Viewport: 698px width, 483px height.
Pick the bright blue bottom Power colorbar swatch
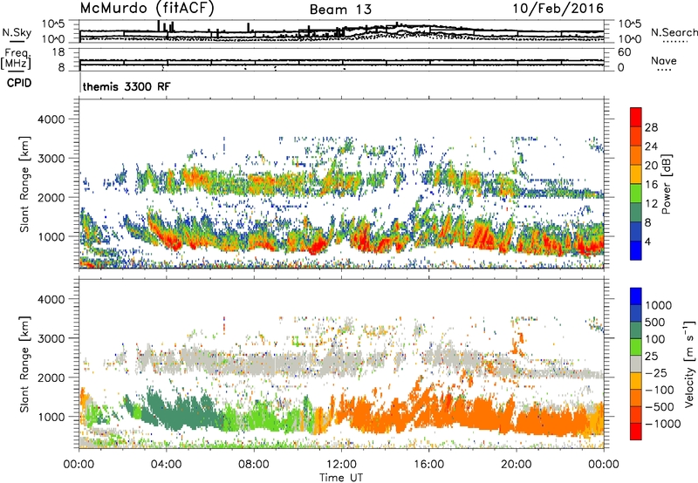(x=636, y=250)
